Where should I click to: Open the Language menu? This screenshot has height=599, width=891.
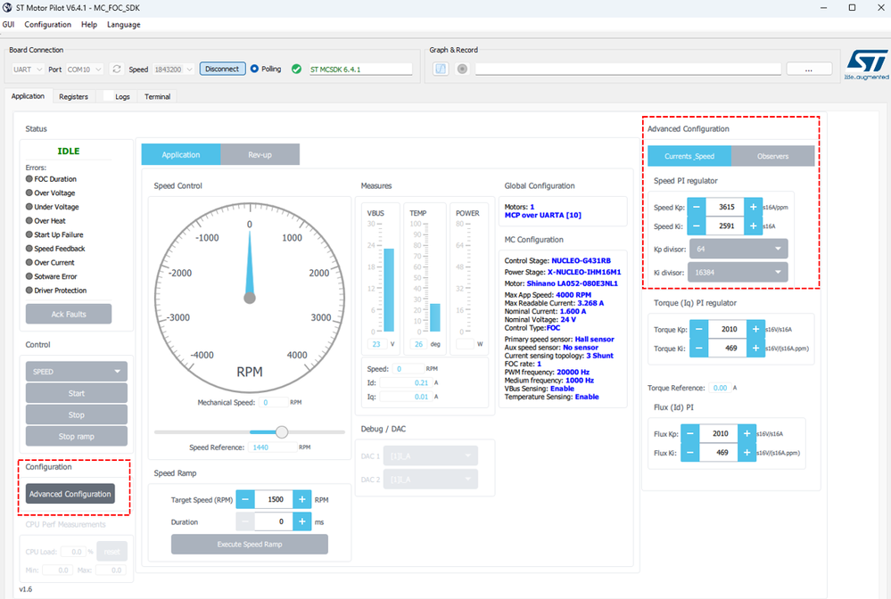(x=123, y=24)
